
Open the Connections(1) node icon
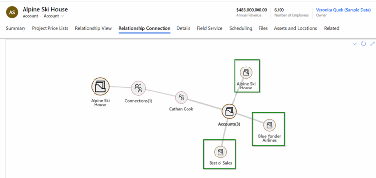(139, 88)
